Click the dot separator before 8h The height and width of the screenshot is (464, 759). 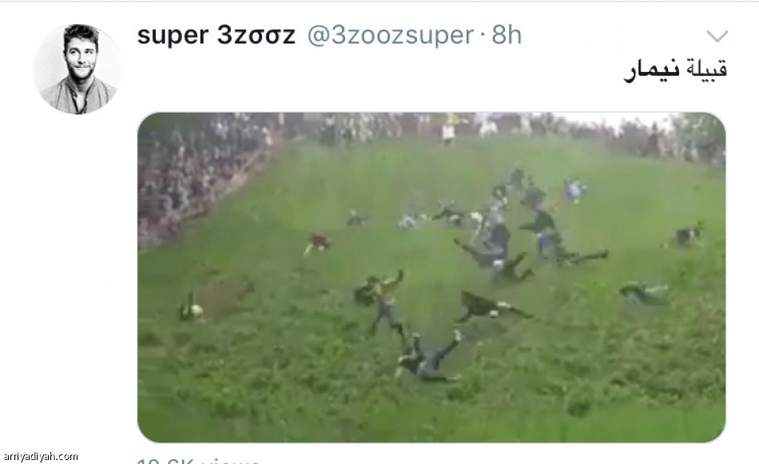point(483,36)
